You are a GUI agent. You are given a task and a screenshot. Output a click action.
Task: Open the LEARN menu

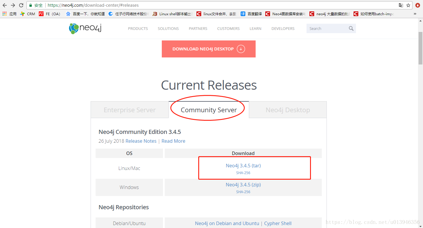click(255, 28)
